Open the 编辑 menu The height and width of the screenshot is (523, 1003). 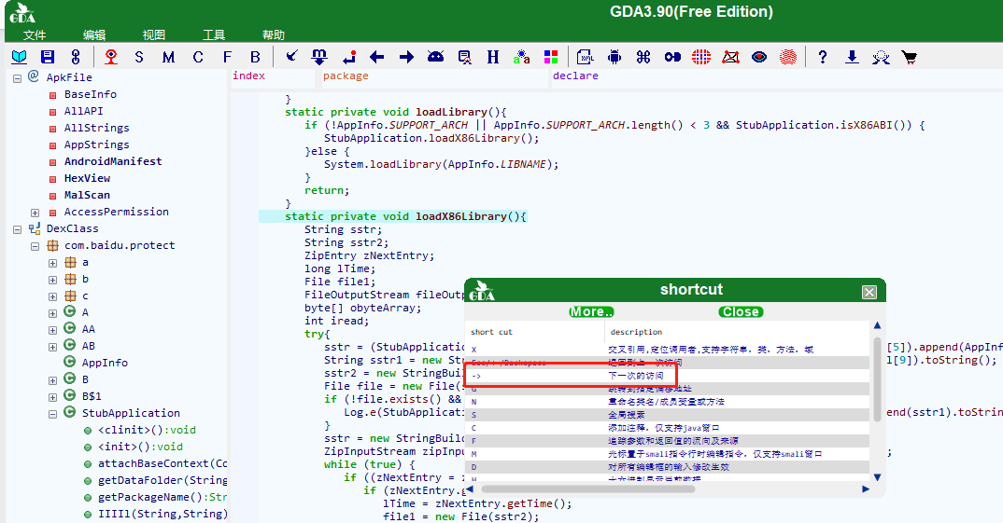(94, 34)
